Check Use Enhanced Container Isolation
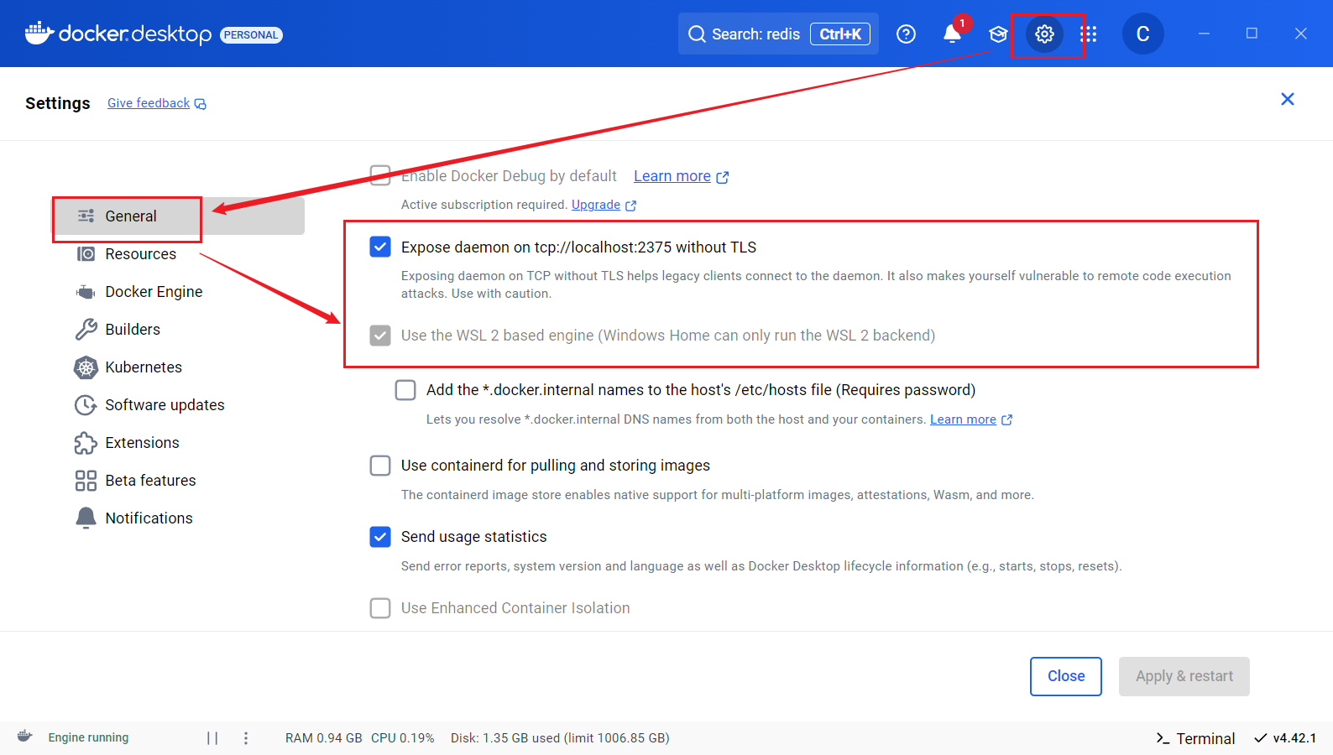 coord(380,608)
